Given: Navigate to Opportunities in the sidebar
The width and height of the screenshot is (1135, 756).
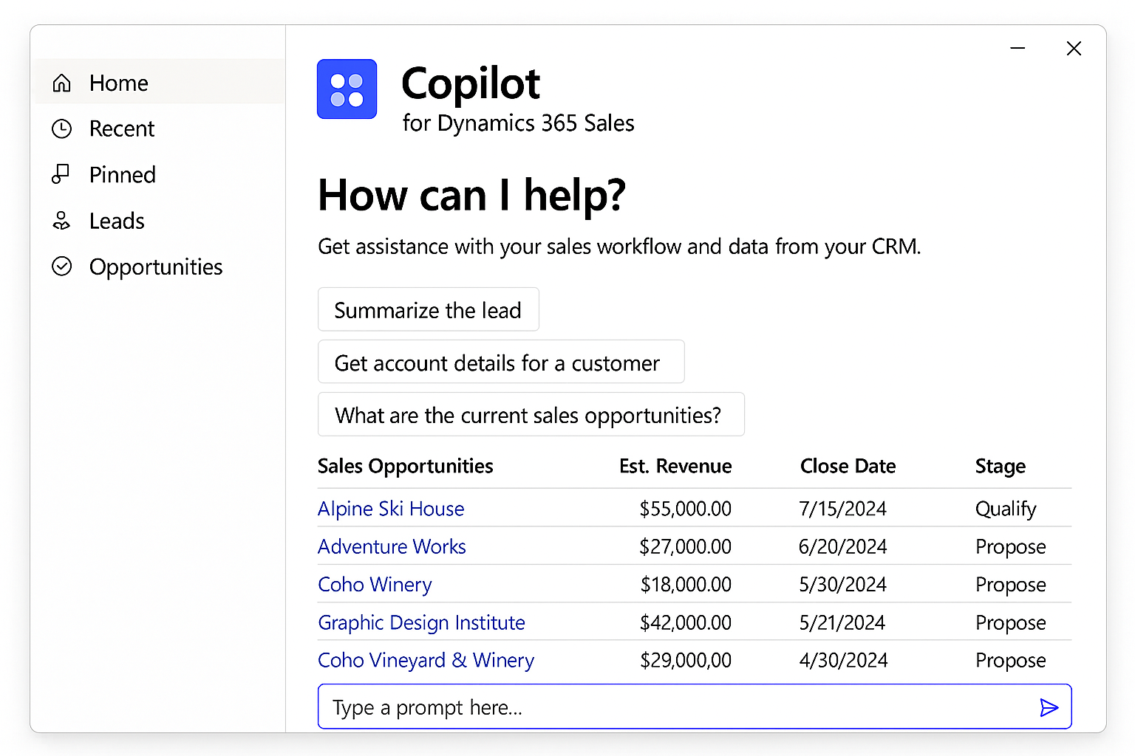Looking at the screenshot, I should pyautogui.click(x=155, y=267).
